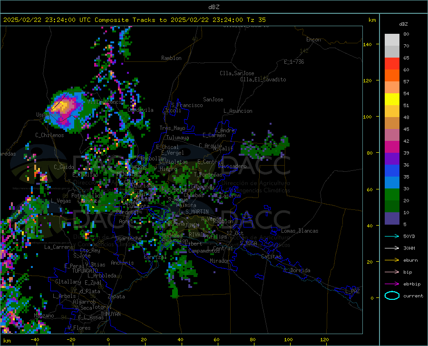Viewport: 428px width, 346px height.
Task: Click the Anchoris place label
Action: tap(122, 263)
